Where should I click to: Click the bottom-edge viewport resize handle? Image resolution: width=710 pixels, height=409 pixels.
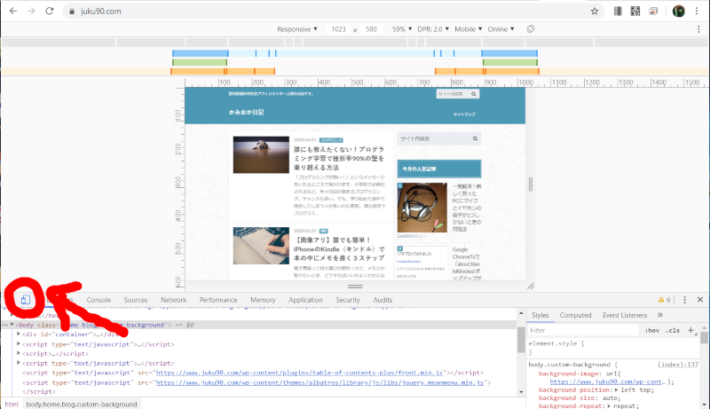tap(355, 287)
